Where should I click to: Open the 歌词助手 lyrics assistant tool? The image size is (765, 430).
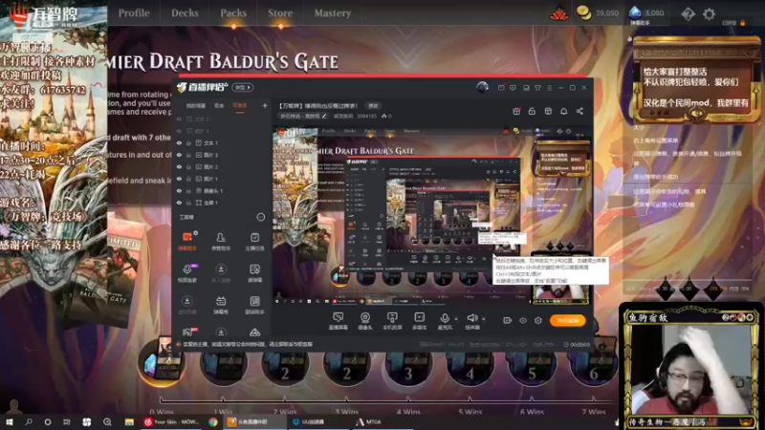pyautogui.click(x=254, y=305)
